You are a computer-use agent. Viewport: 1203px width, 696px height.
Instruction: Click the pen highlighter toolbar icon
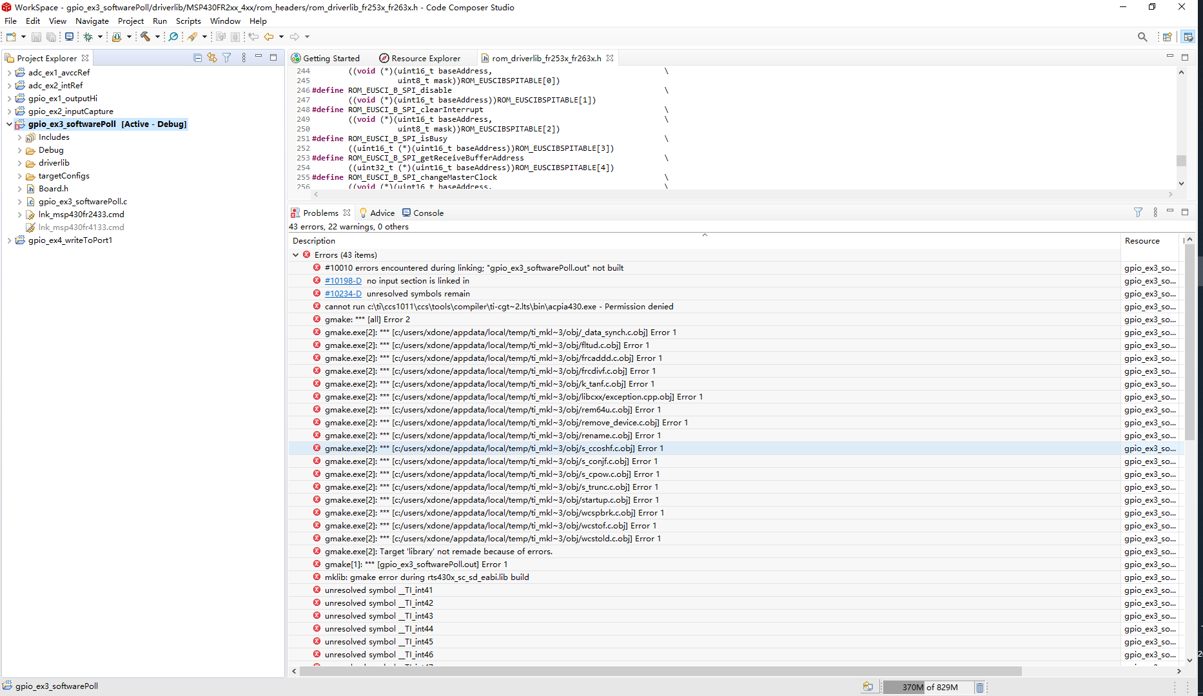coord(192,37)
